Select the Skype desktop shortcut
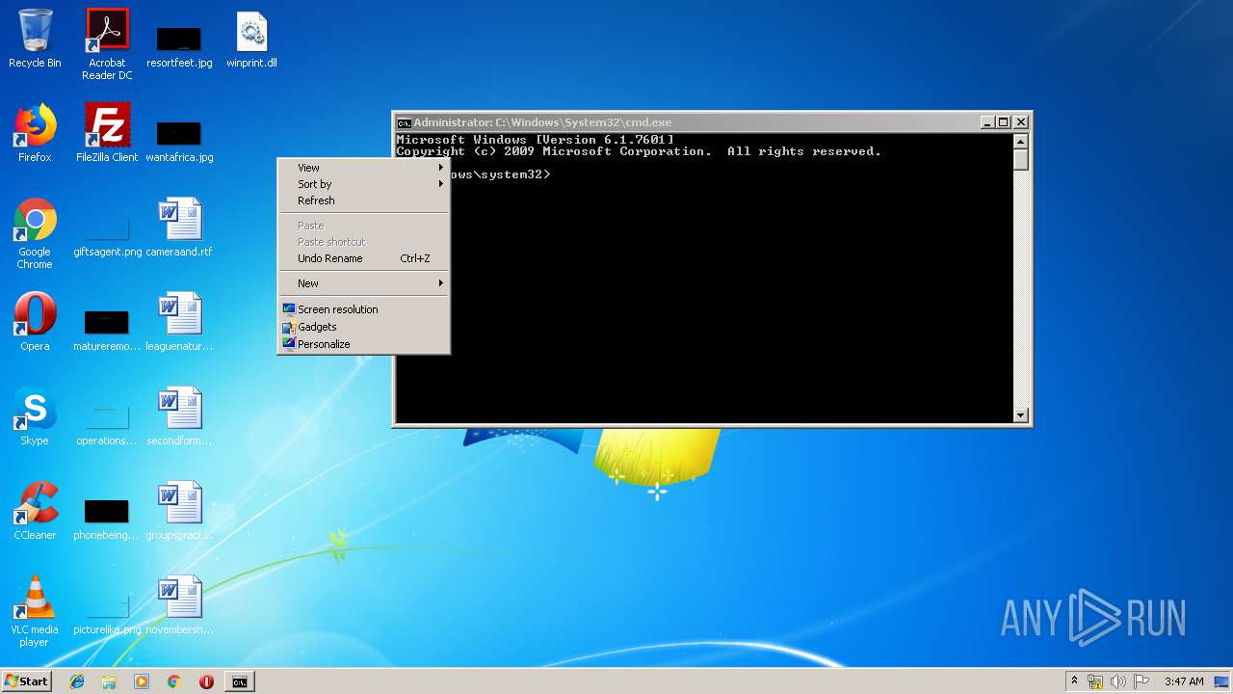 35,416
